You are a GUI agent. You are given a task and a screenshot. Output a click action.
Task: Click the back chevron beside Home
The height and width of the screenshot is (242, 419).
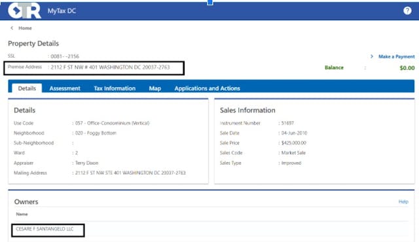click(x=12, y=28)
